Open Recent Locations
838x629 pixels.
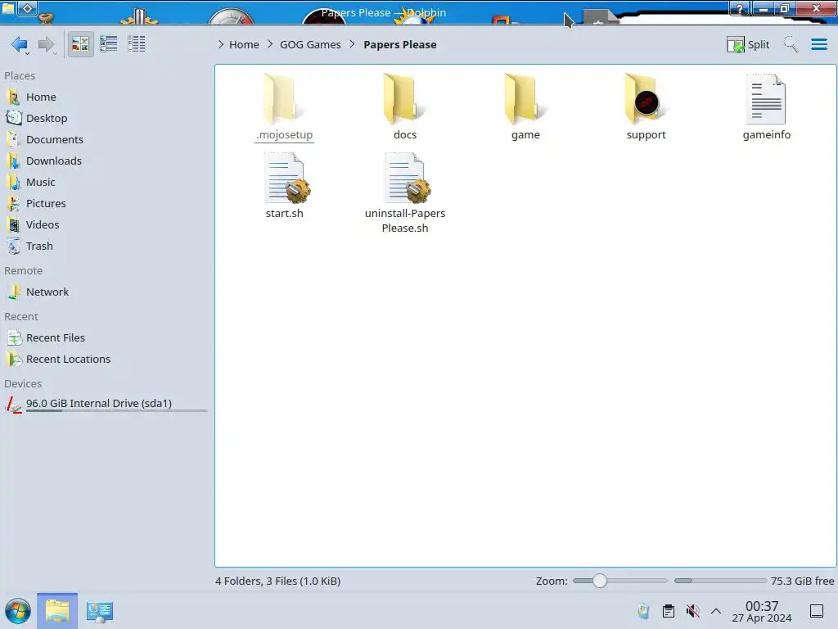[x=68, y=360]
